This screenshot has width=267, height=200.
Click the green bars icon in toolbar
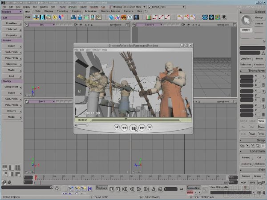point(149,17)
